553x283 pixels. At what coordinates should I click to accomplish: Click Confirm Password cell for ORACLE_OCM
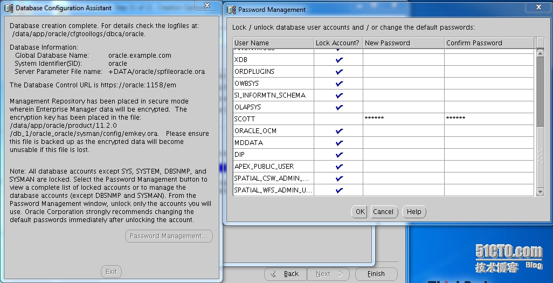coord(489,131)
